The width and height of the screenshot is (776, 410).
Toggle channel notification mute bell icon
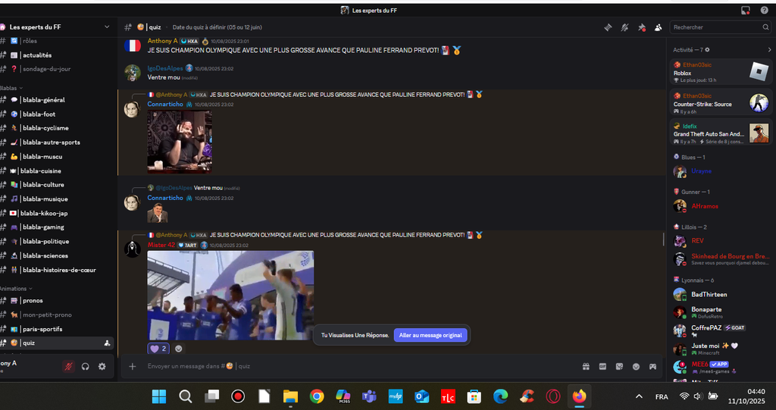click(x=624, y=28)
